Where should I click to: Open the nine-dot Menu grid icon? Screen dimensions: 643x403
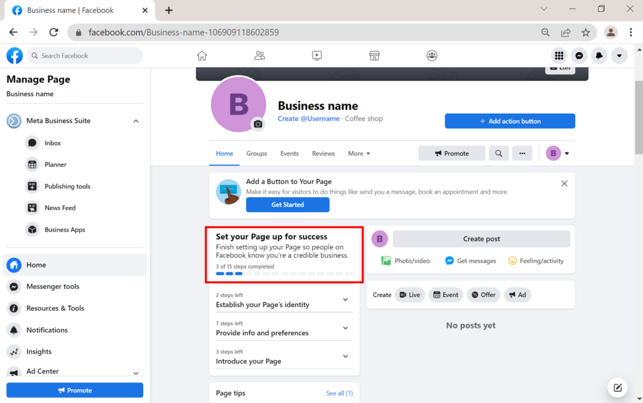pos(559,56)
